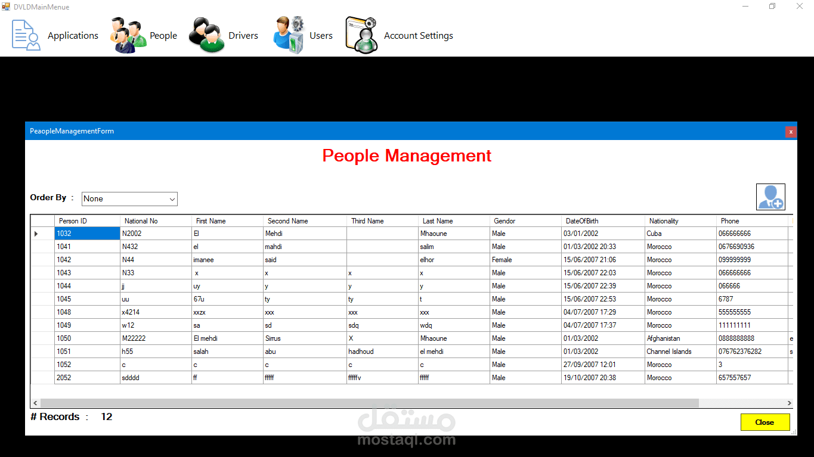Select the Applications menu label
Screen dimensions: 814x457
pos(73,36)
